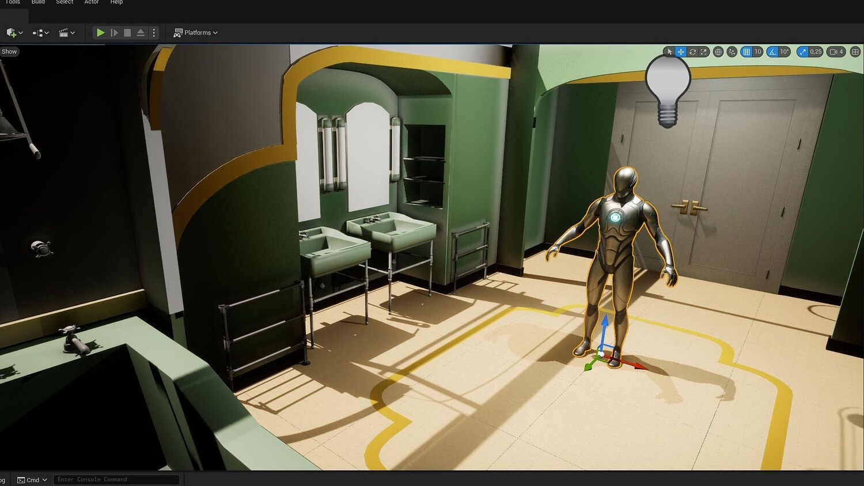The image size is (864, 486).
Task: Focus the Enter Console Command field
Action: pos(116,480)
